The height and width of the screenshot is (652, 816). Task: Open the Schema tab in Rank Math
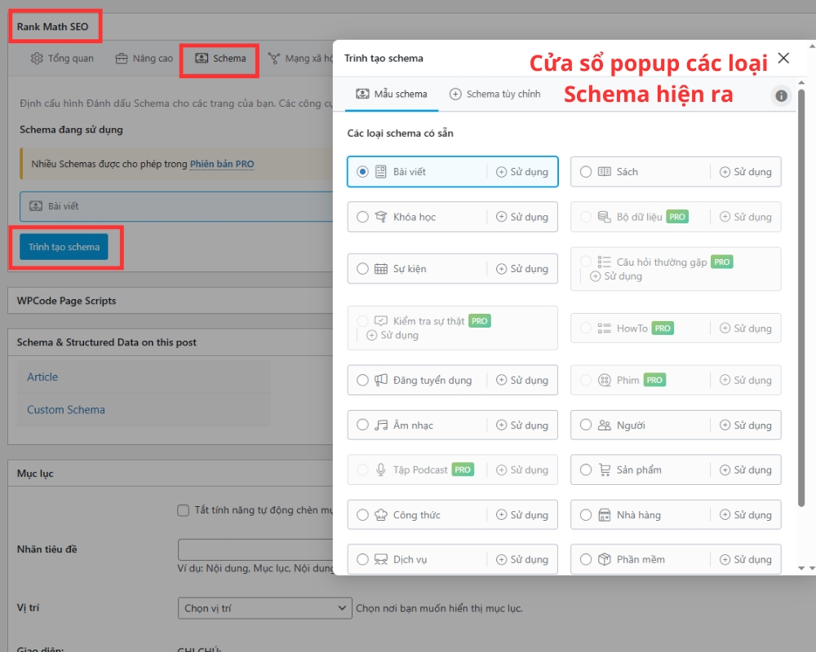pyautogui.click(x=220, y=58)
